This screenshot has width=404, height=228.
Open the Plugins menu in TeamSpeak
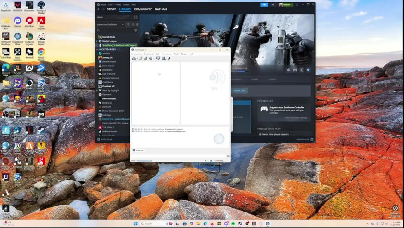pos(184,54)
